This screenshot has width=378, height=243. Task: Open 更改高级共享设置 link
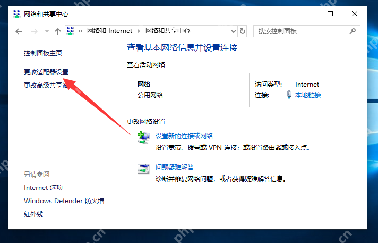pyautogui.click(x=46, y=85)
